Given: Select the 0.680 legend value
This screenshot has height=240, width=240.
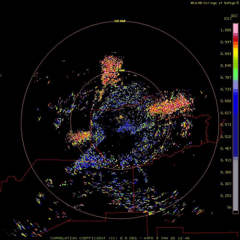Looking at the screenshot, I should pos(226,101).
